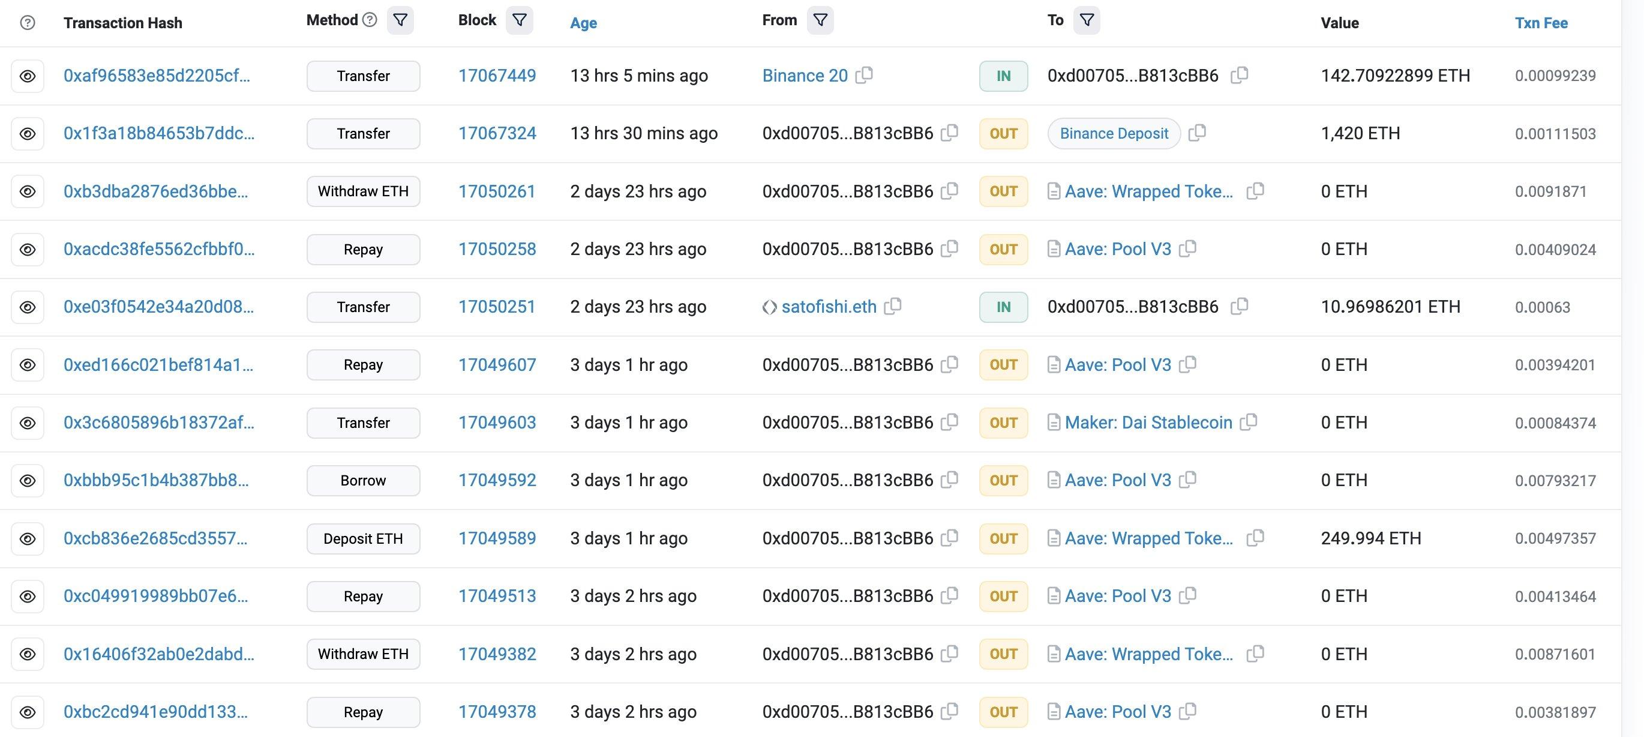Click the Transfer method badge on the satofishi.eth row

click(362, 307)
